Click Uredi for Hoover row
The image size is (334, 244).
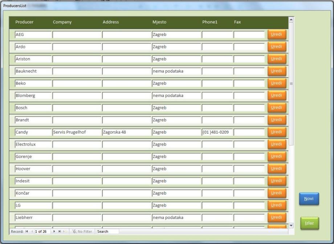coord(277,168)
